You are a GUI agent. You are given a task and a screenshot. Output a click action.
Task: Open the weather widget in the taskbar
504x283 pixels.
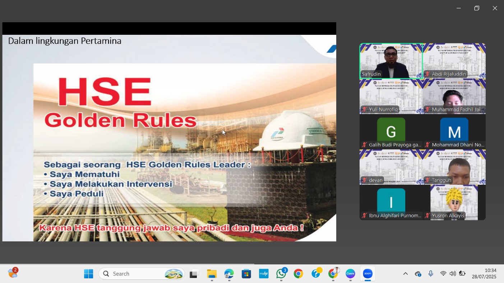[x=13, y=273]
